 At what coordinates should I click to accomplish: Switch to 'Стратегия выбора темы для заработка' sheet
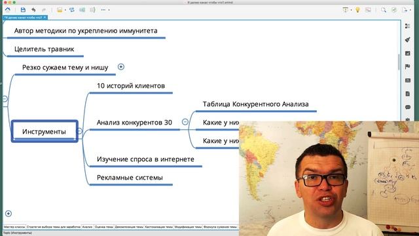coord(54,227)
